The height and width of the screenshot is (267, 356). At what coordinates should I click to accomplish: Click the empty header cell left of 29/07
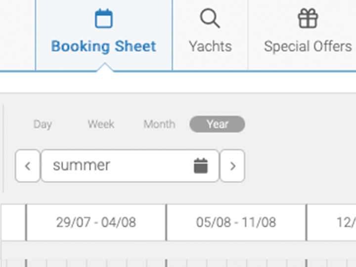coord(13,222)
